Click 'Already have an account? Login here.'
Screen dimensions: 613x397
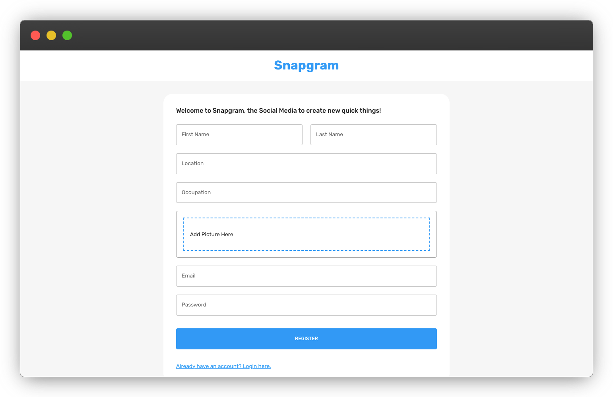[x=223, y=366]
